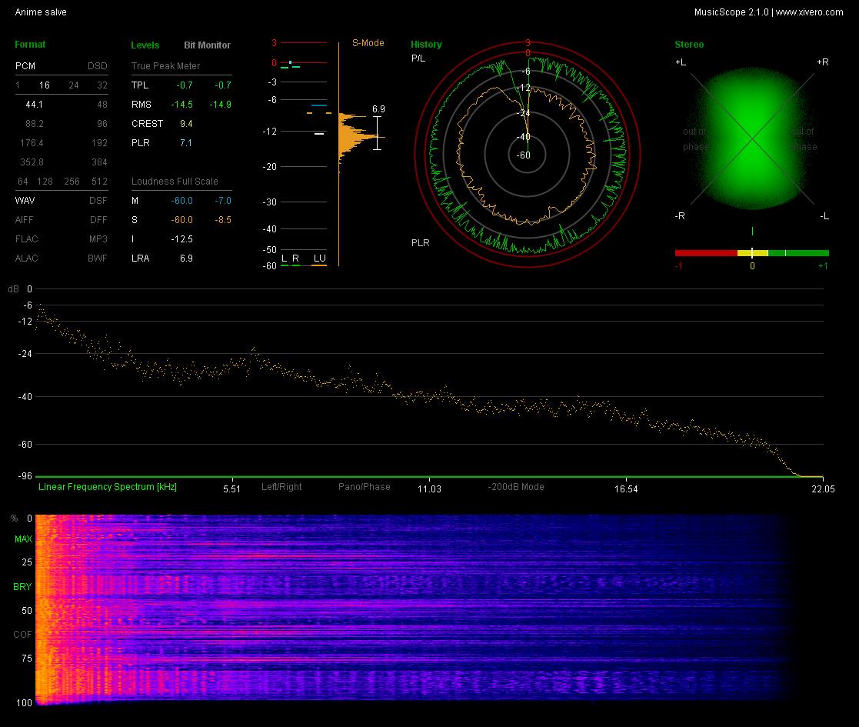The image size is (859, 727).
Task: Click the green stereo vectorscope display
Action: (x=752, y=138)
